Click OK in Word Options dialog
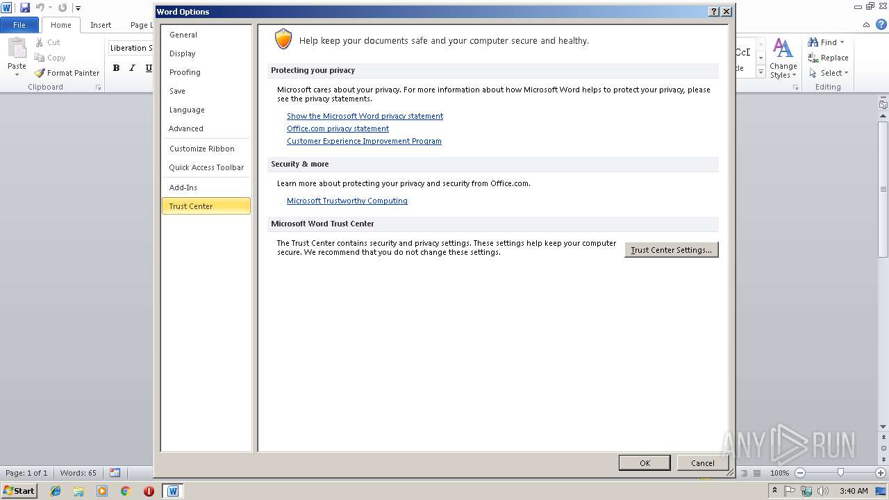889x500 pixels. [x=645, y=463]
